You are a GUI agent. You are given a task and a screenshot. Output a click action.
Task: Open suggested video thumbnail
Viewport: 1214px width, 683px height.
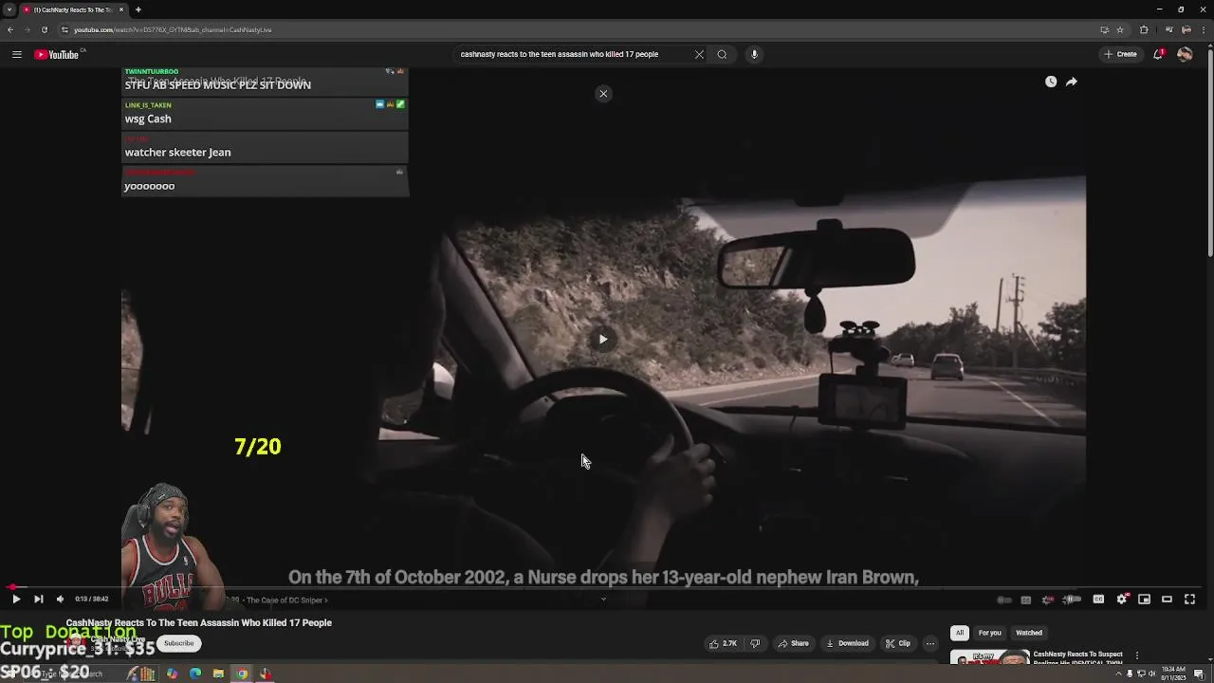click(x=989, y=657)
